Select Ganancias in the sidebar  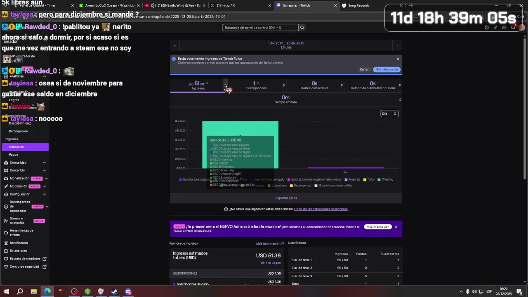click(x=25, y=147)
